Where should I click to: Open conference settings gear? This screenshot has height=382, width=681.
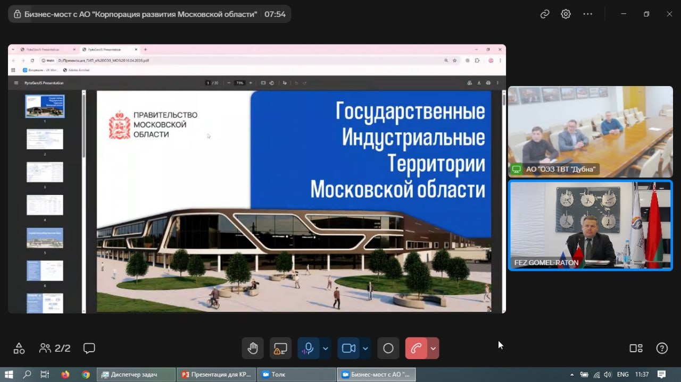pos(566,14)
